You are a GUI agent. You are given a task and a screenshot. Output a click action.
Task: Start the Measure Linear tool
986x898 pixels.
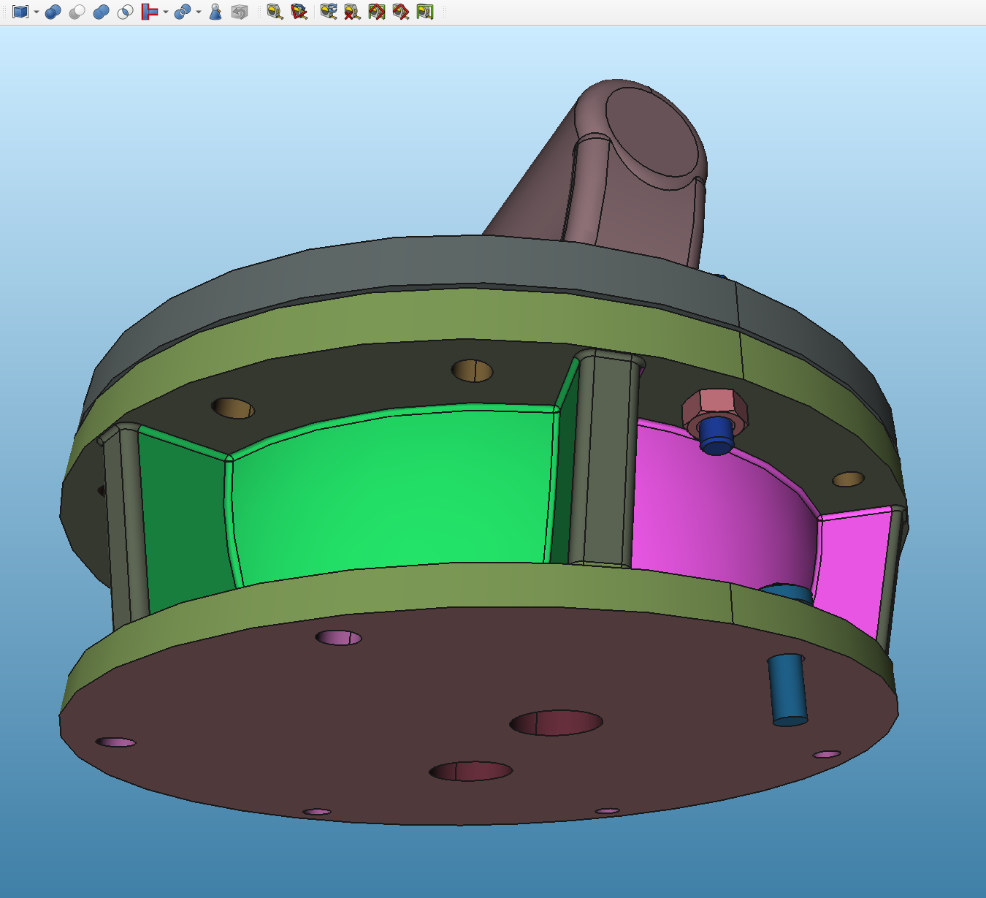click(x=275, y=12)
